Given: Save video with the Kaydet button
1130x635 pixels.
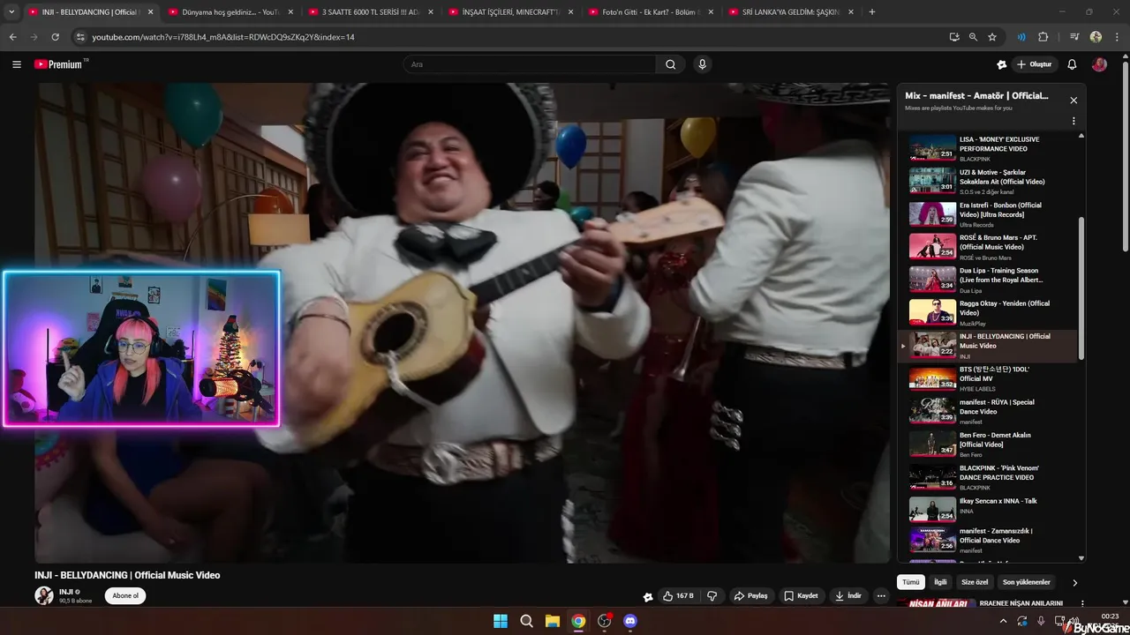Looking at the screenshot, I should pyautogui.click(x=801, y=595).
